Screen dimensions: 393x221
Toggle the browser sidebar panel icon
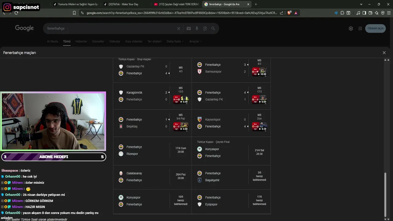point(364,13)
